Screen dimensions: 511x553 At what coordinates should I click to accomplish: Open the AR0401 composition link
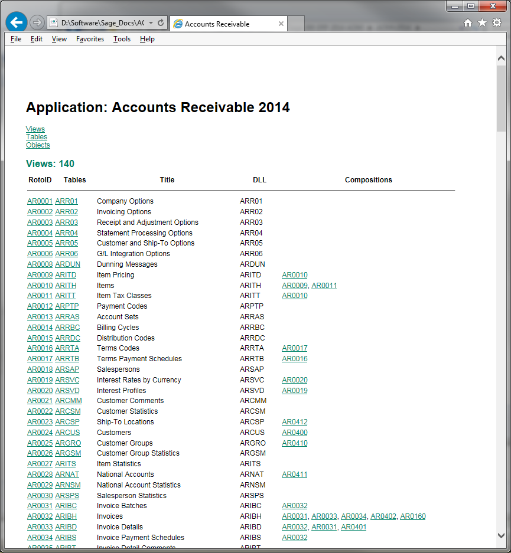pos(354,527)
